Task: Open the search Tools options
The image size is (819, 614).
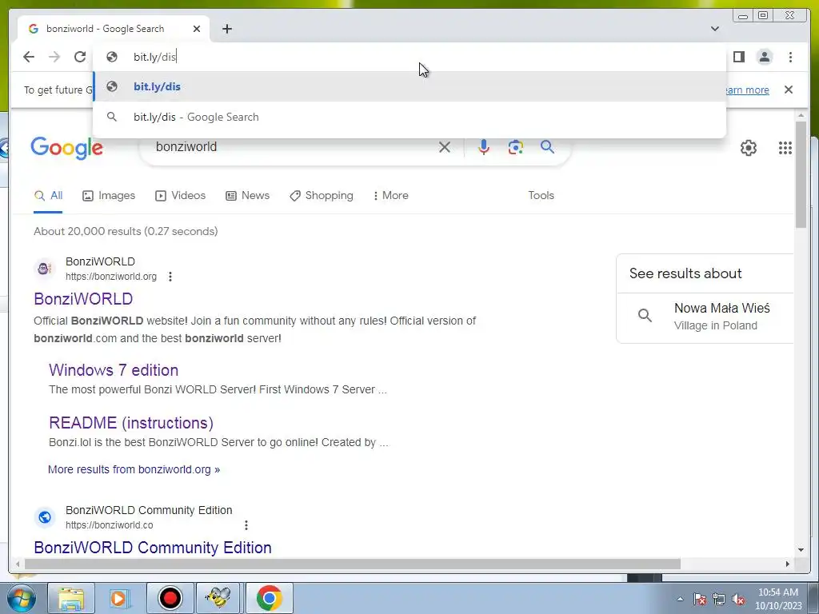Action: (x=541, y=195)
